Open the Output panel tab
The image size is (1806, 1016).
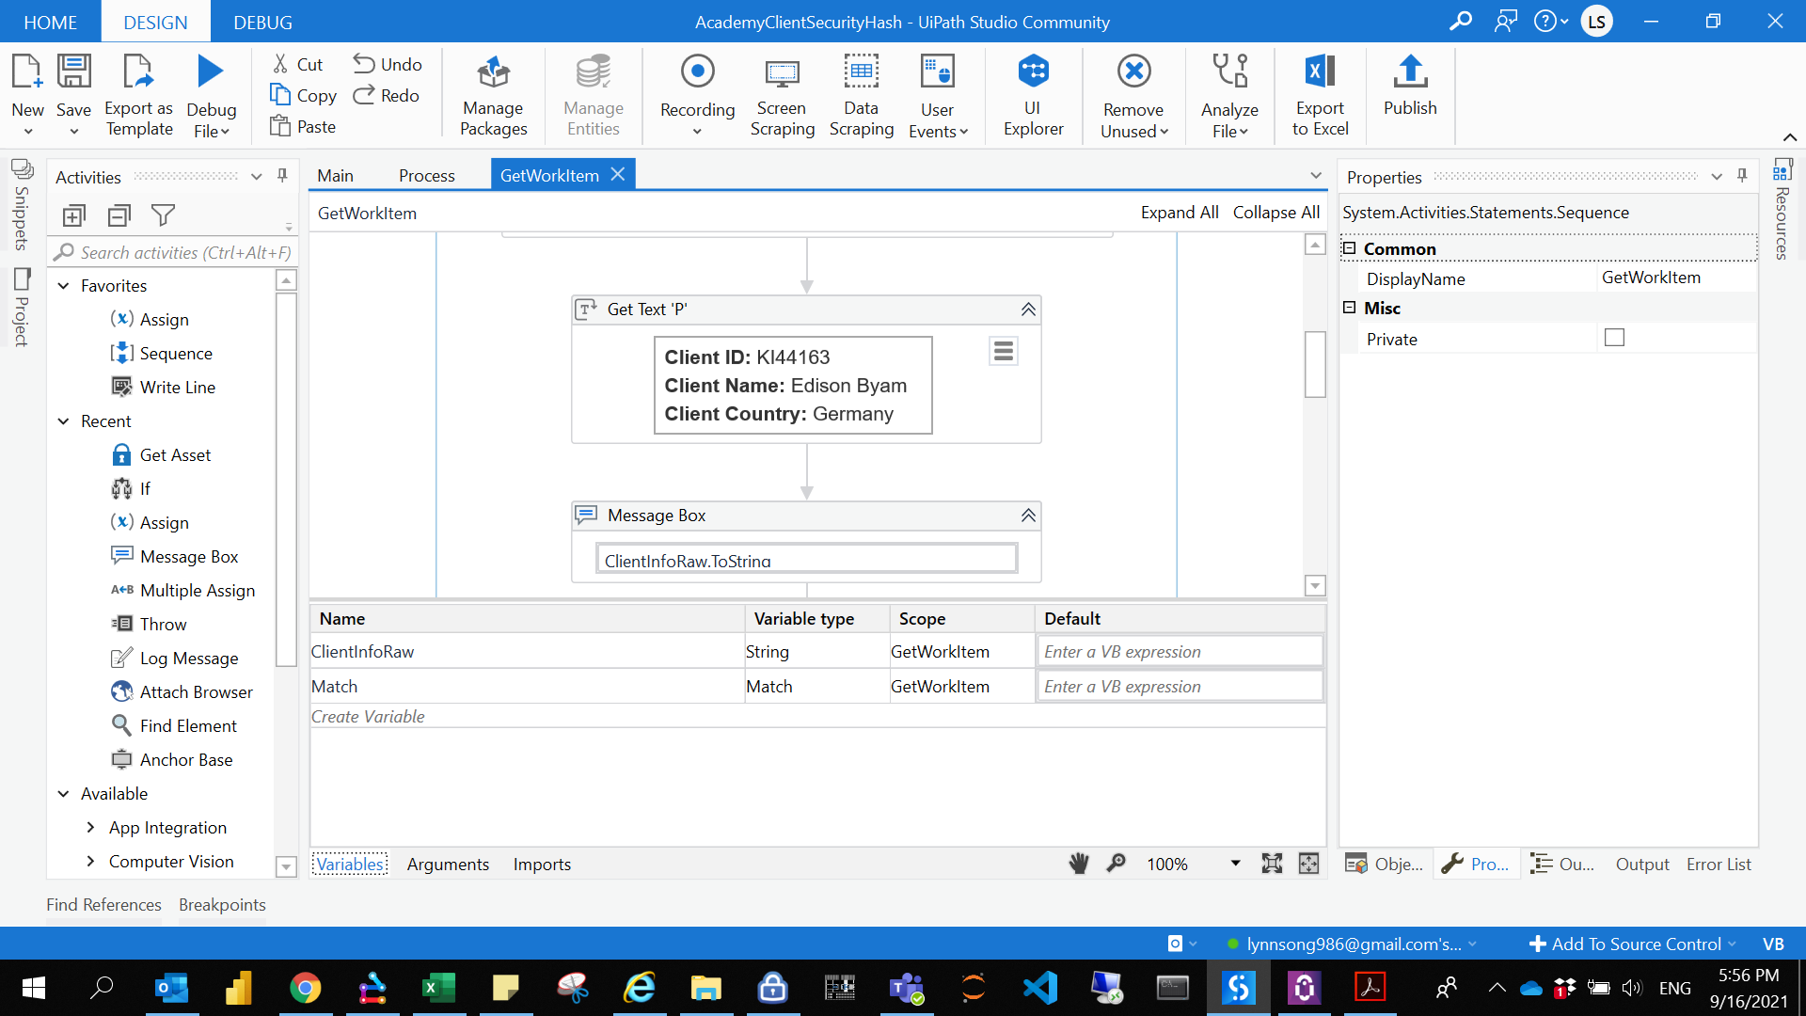(x=1642, y=864)
